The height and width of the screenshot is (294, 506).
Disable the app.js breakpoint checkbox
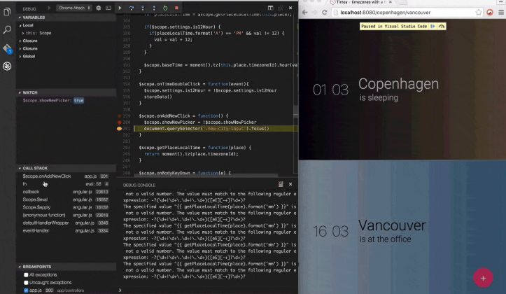[x=26, y=290]
